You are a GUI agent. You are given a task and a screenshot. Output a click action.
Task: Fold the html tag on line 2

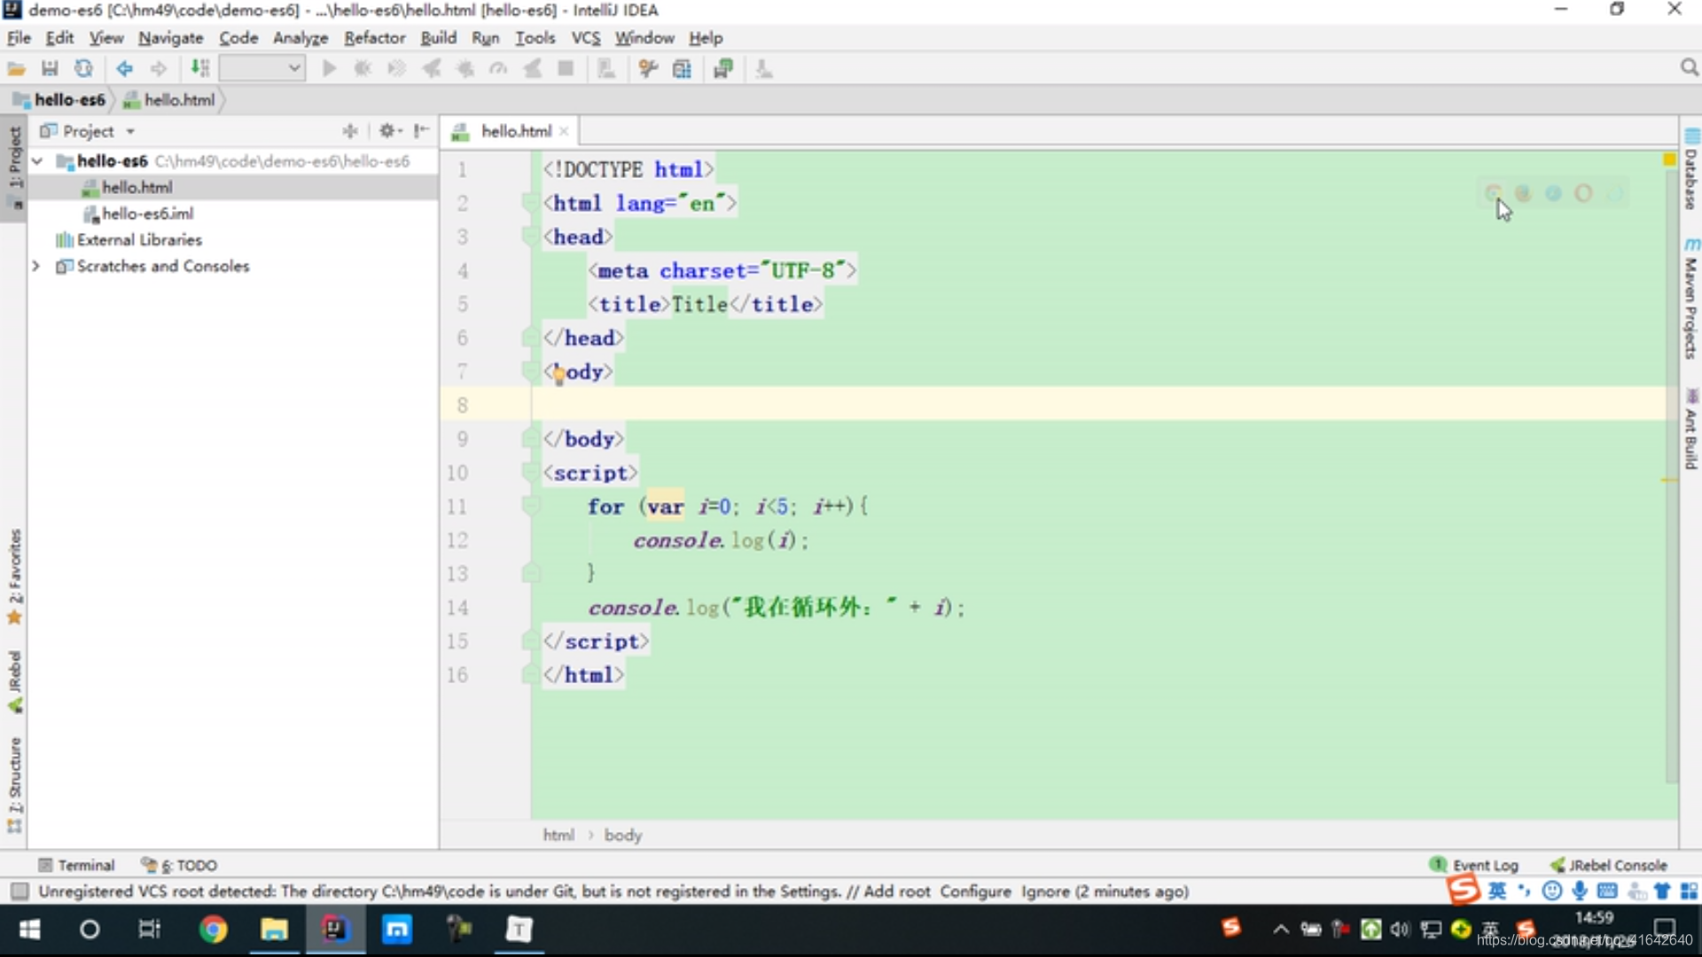[530, 204]
